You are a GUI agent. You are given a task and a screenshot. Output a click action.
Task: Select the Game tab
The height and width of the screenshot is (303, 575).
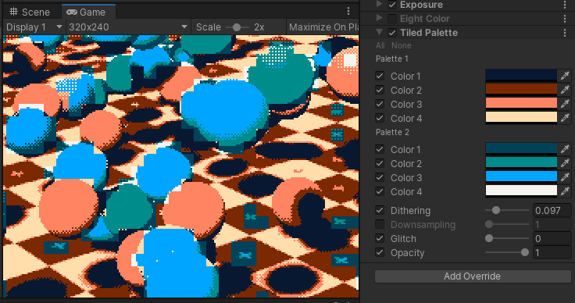(88, 12)
